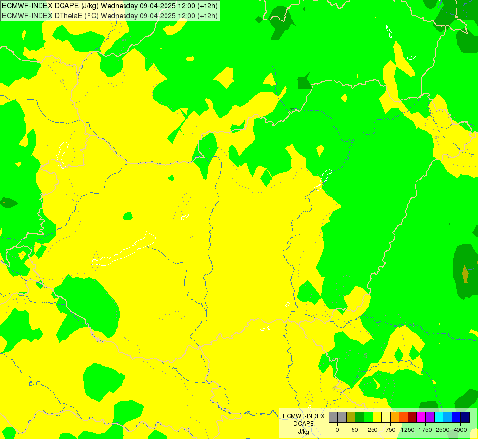Click the dark green legend swatch right of 50
The image size is (478, 439).
[360, 418]
